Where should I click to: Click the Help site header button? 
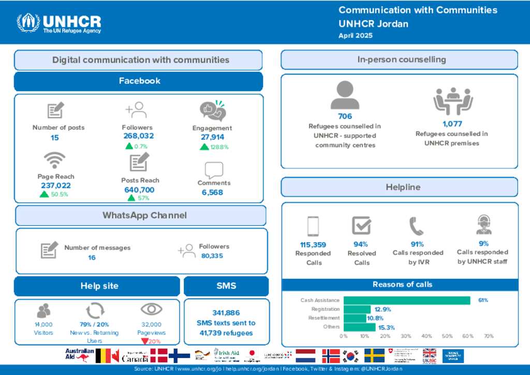[x=97, y=286]
